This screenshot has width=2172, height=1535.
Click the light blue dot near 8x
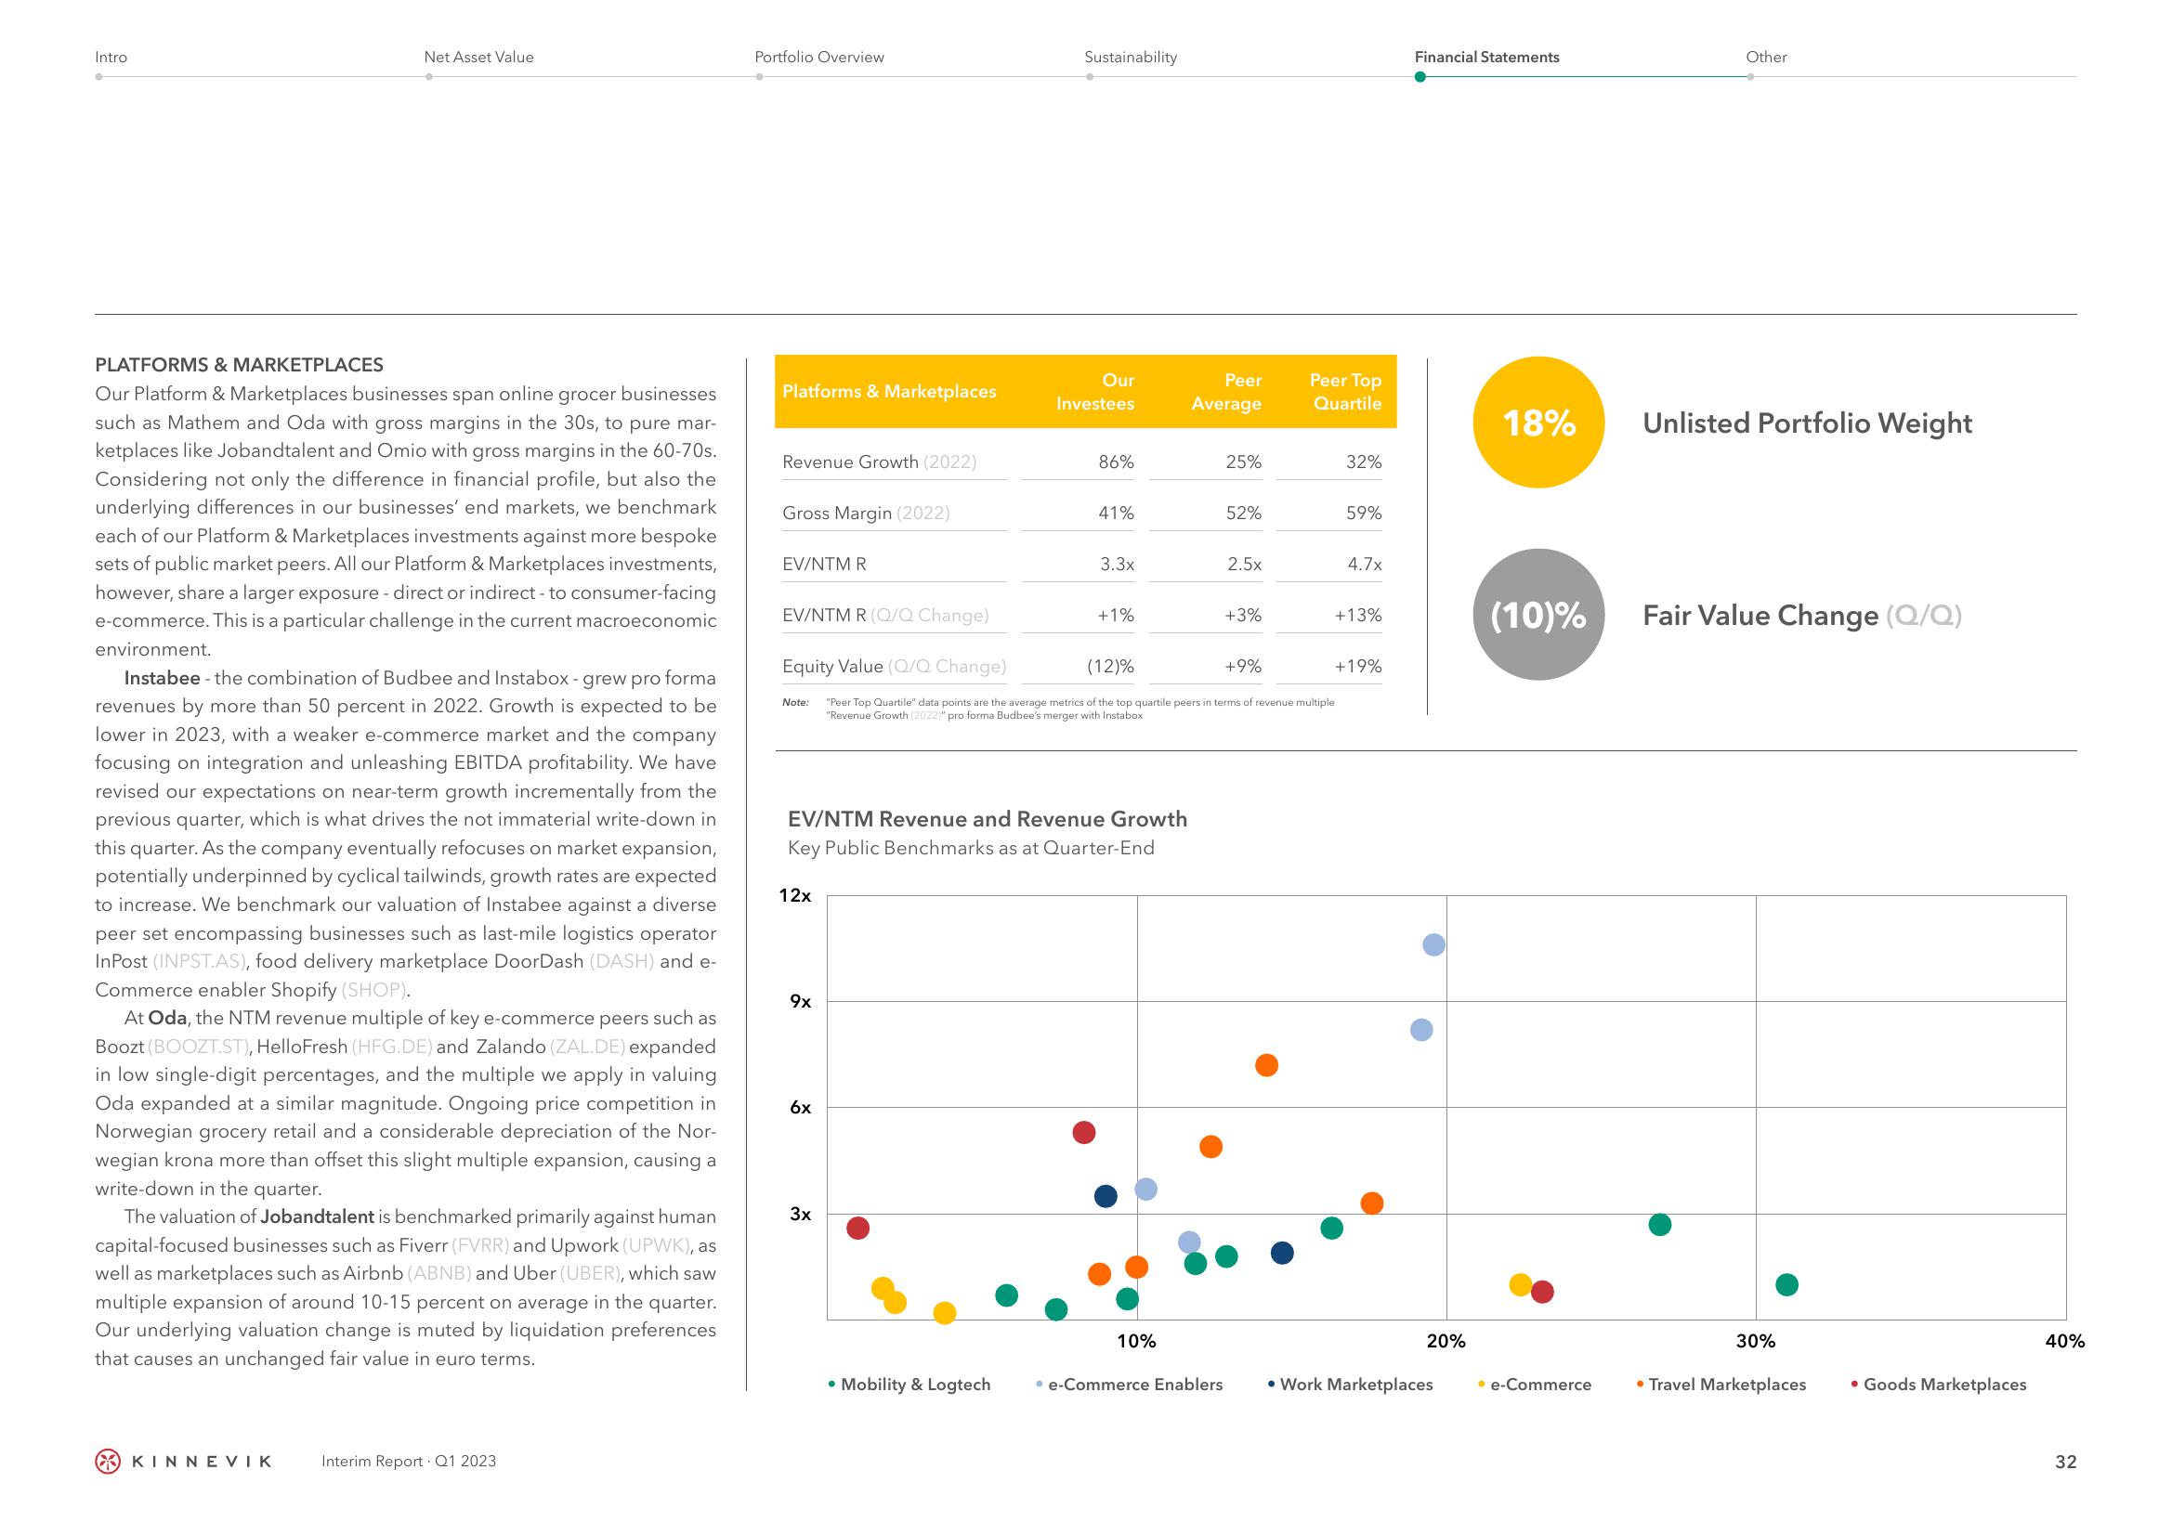(1420, 1030)
